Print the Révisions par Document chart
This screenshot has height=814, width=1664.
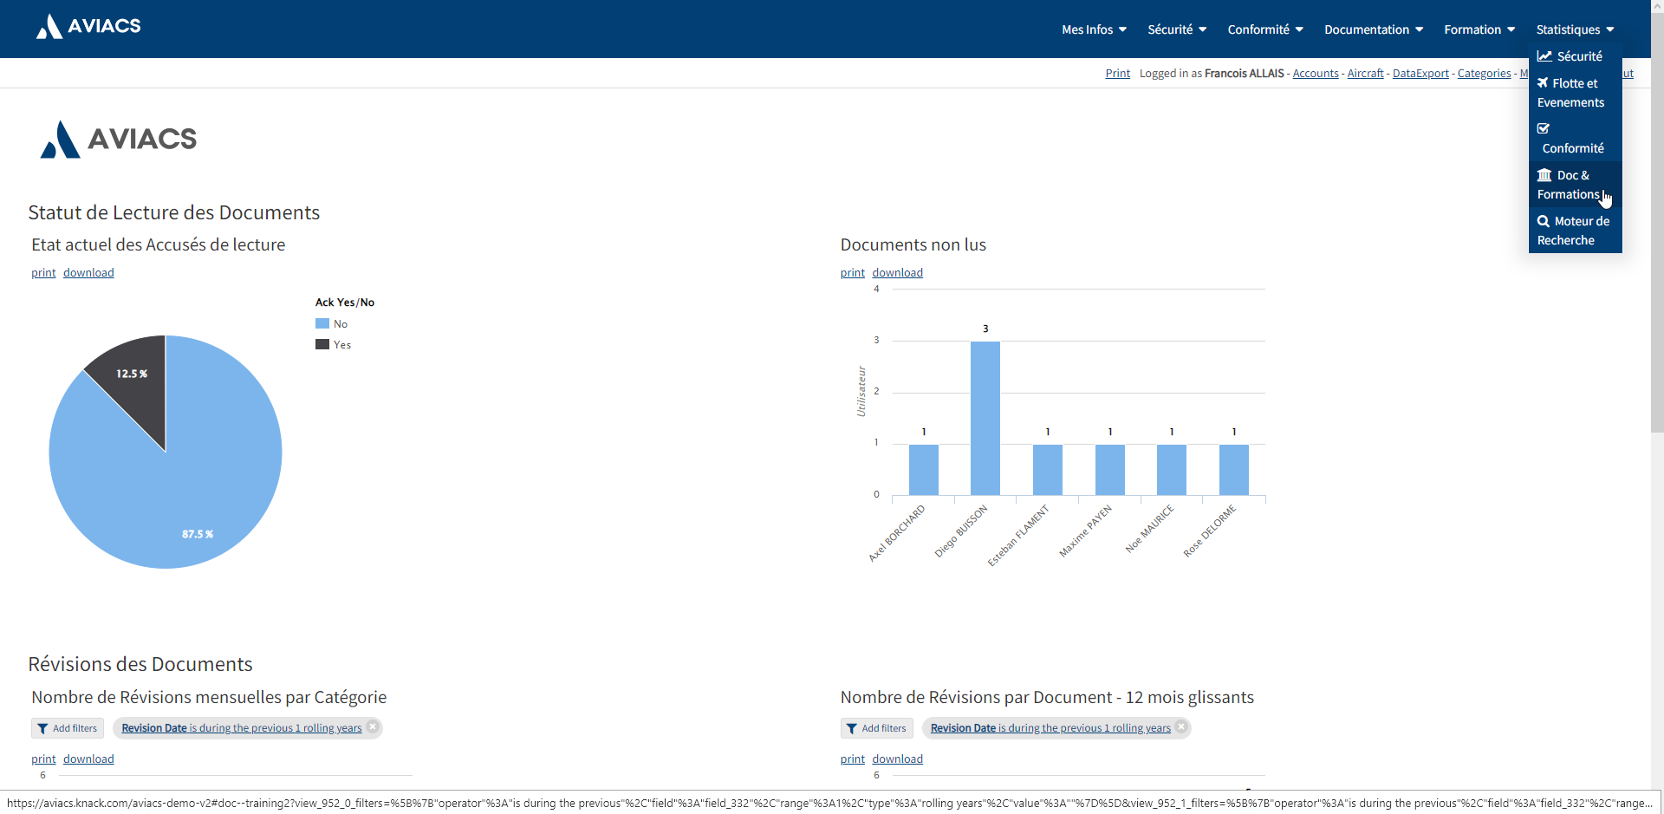coord(852,759)
